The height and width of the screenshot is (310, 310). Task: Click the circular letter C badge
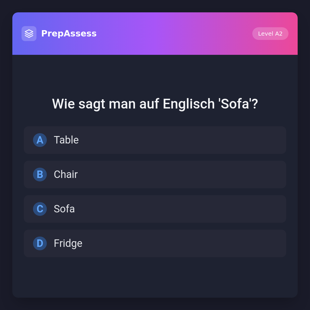pyautogui.click(x=40, y=209)
